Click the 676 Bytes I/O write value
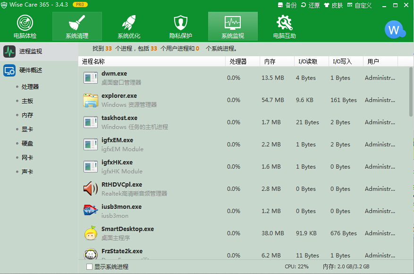414x274 pixels. (344, 233)
